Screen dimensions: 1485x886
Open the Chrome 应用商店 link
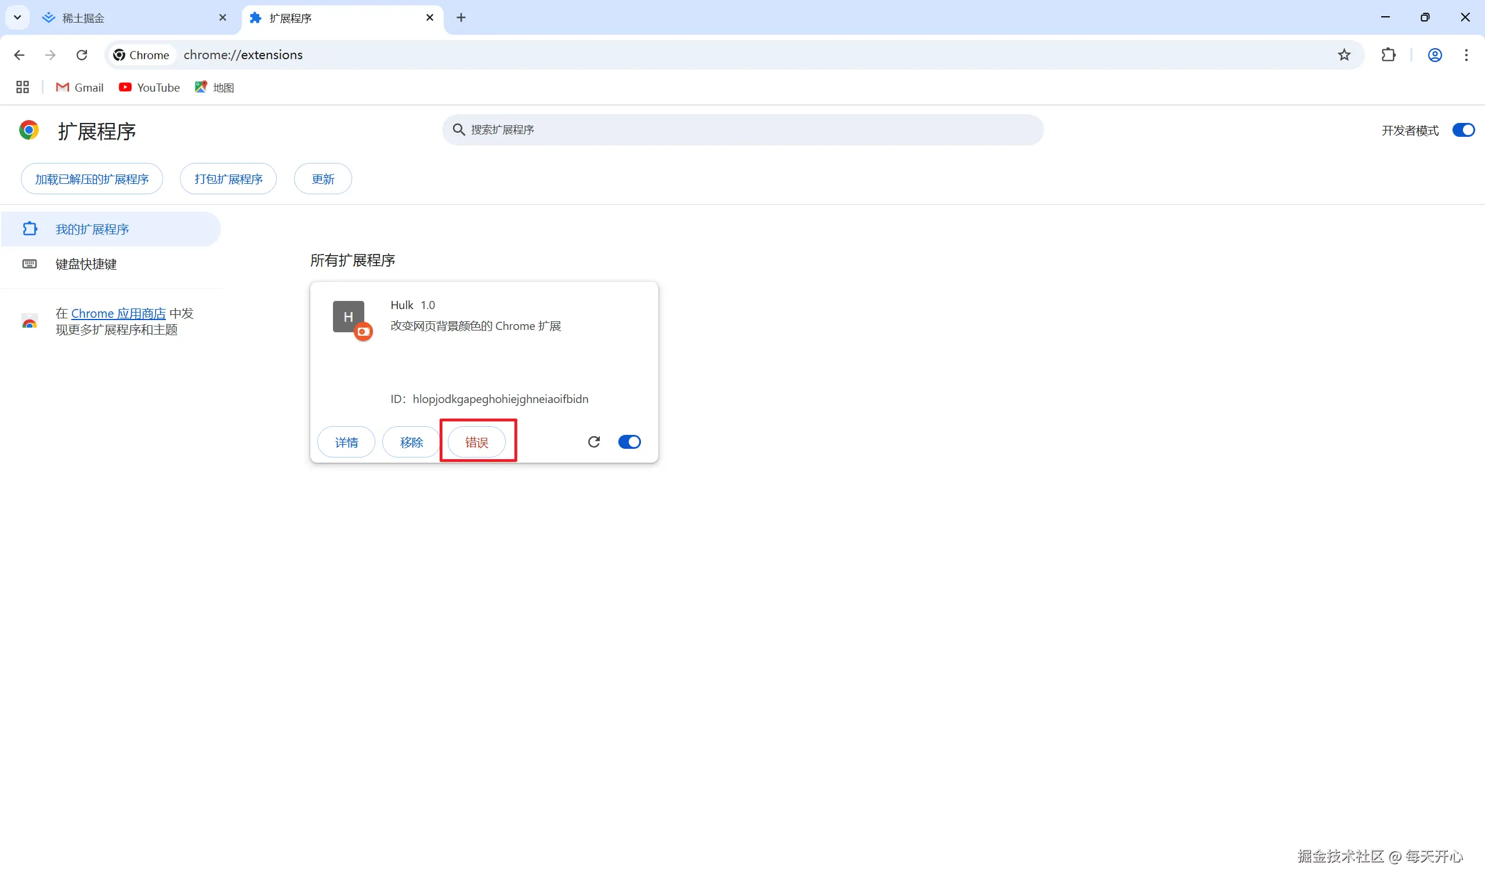[118, 314]
